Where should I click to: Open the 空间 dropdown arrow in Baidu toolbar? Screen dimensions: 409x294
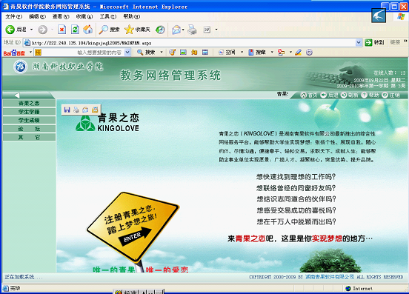tap(242, 53)
